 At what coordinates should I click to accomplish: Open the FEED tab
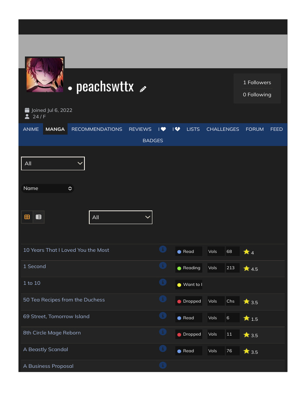277,129
